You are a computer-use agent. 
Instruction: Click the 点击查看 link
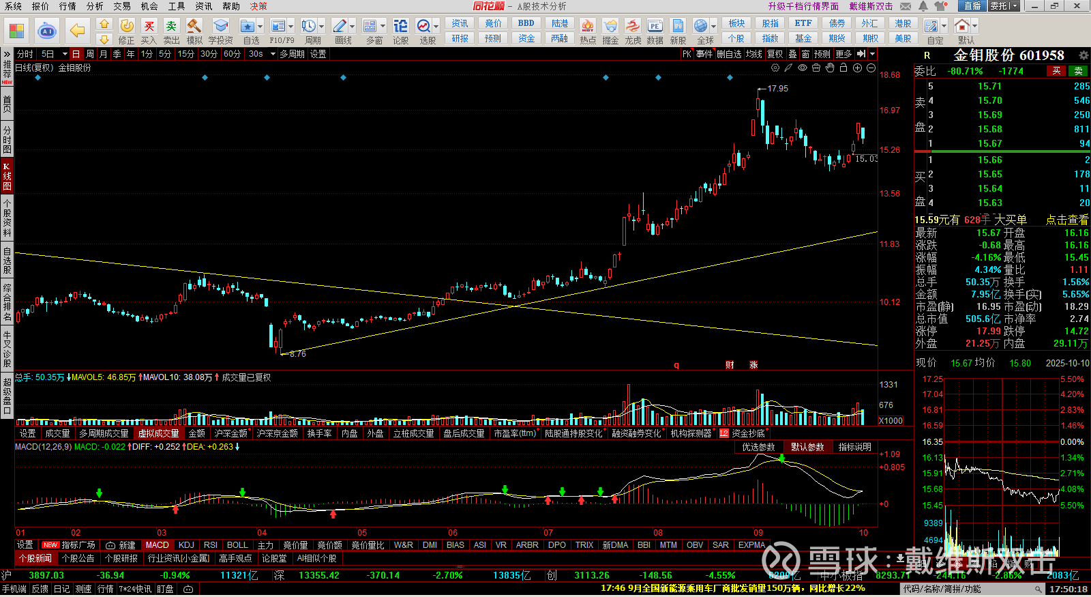pos(1067,220)
